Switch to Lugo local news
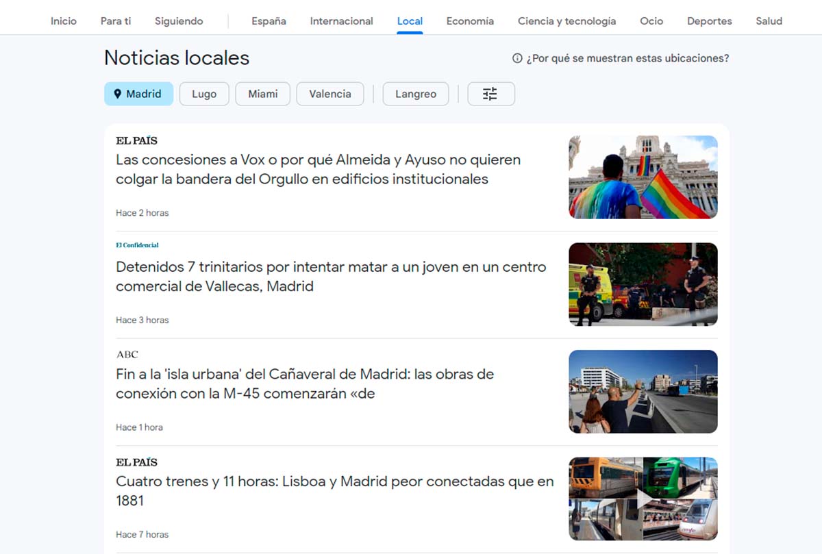The width and height of the screenshot is (822, 554). [x=204, y=94]
